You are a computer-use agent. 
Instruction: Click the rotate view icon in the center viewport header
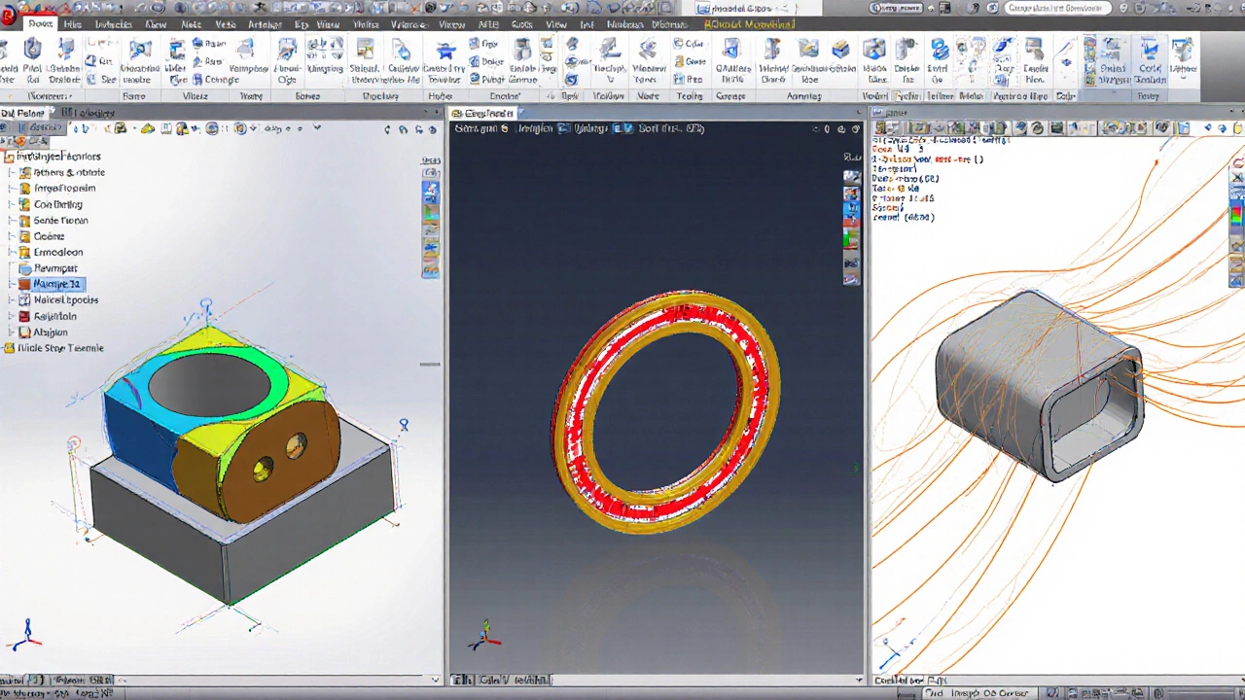click(842, 127)
